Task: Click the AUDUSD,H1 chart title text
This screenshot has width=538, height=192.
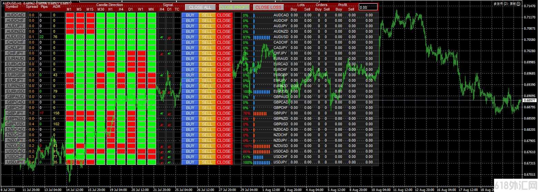Action: (x=12, y=3)
